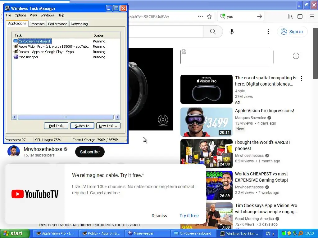Screen dimensions: 318x238
Task: Open the View menu in Task Manager
Action: [x=33, y=15]
